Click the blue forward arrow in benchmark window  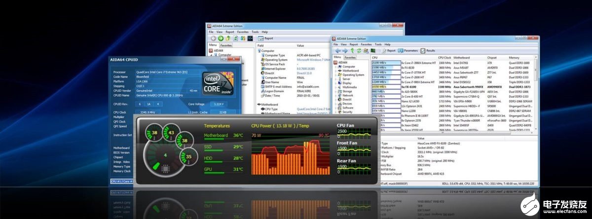point(344,50)
